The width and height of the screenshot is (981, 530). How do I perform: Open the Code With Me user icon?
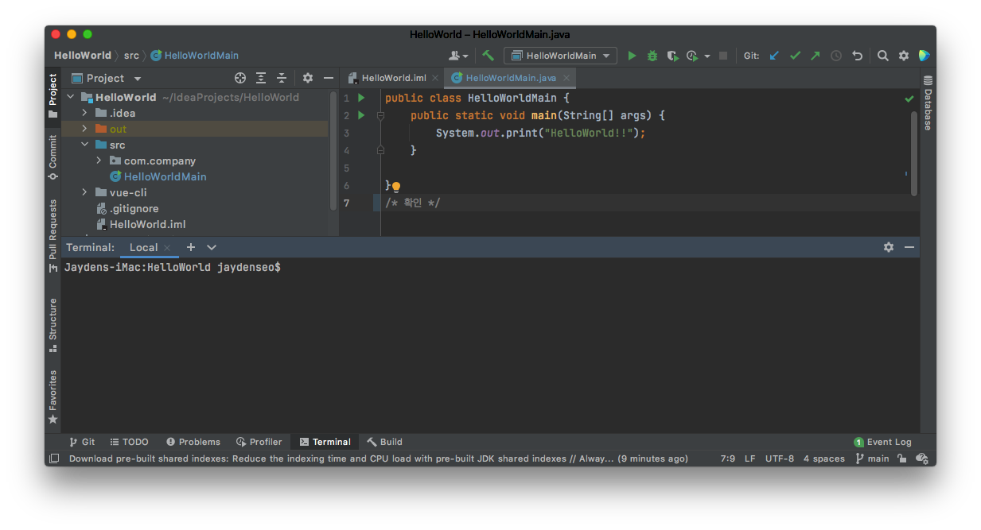click(457, 56)
